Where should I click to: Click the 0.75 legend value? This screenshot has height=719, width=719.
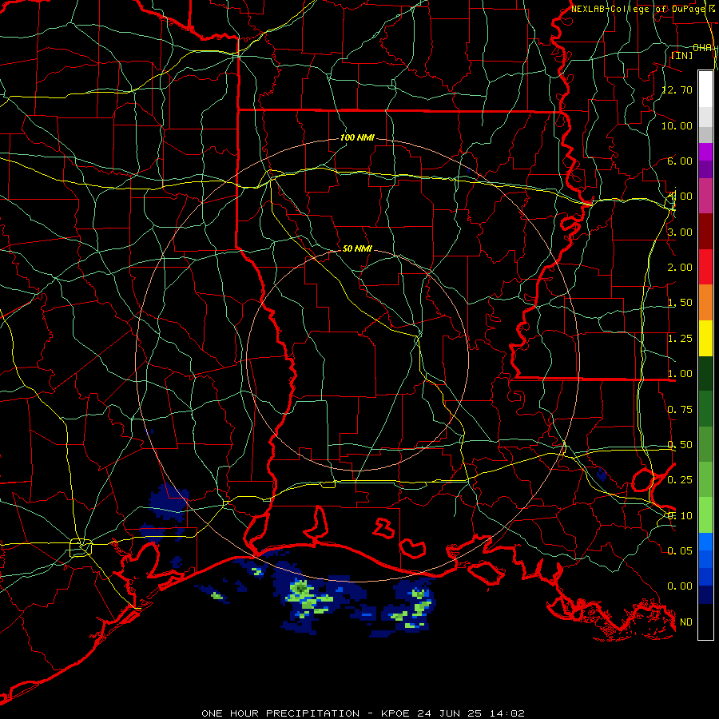(680, 410)
